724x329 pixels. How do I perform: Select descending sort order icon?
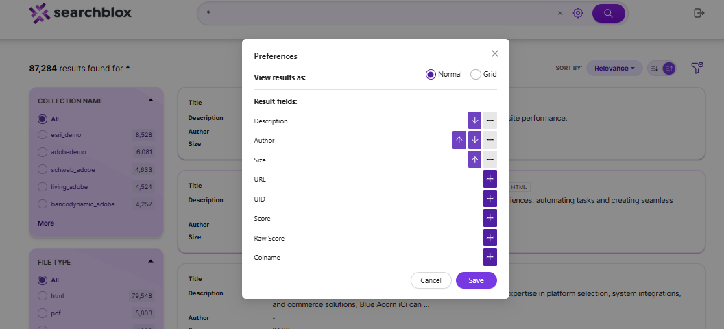pos(654,69)
